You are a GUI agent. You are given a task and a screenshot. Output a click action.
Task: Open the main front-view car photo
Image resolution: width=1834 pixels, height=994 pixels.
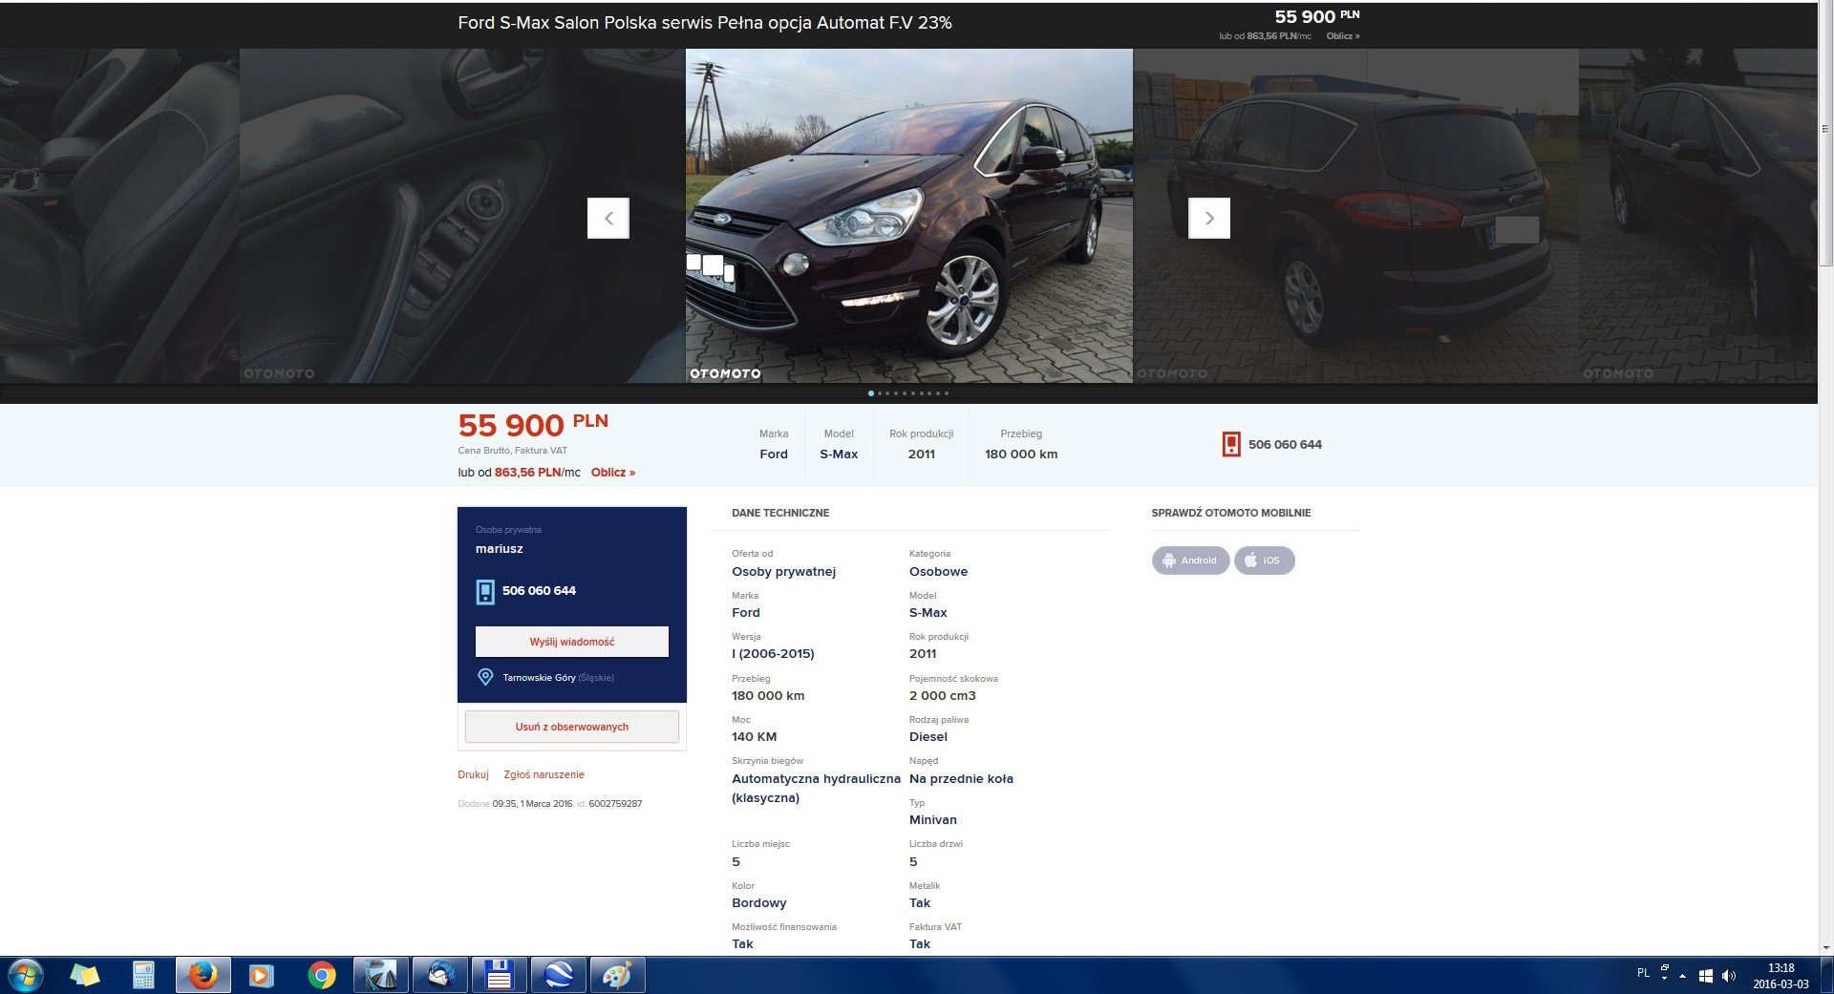tap(909, 216)
